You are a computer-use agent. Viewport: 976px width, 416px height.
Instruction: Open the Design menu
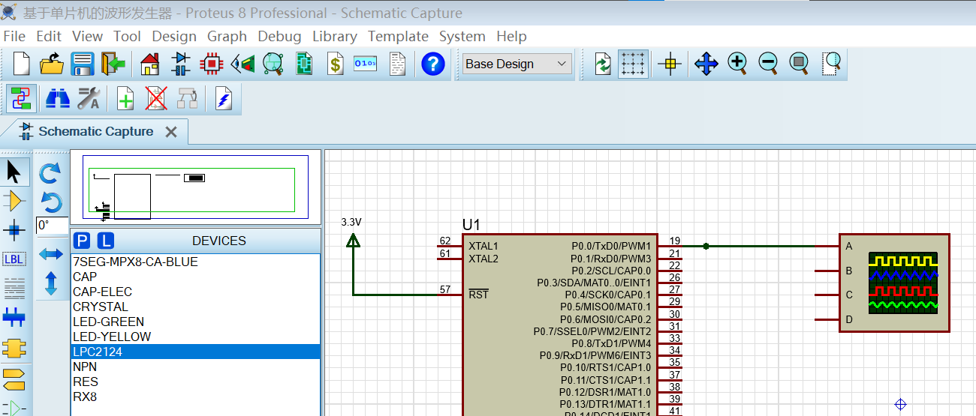point(174,36)
